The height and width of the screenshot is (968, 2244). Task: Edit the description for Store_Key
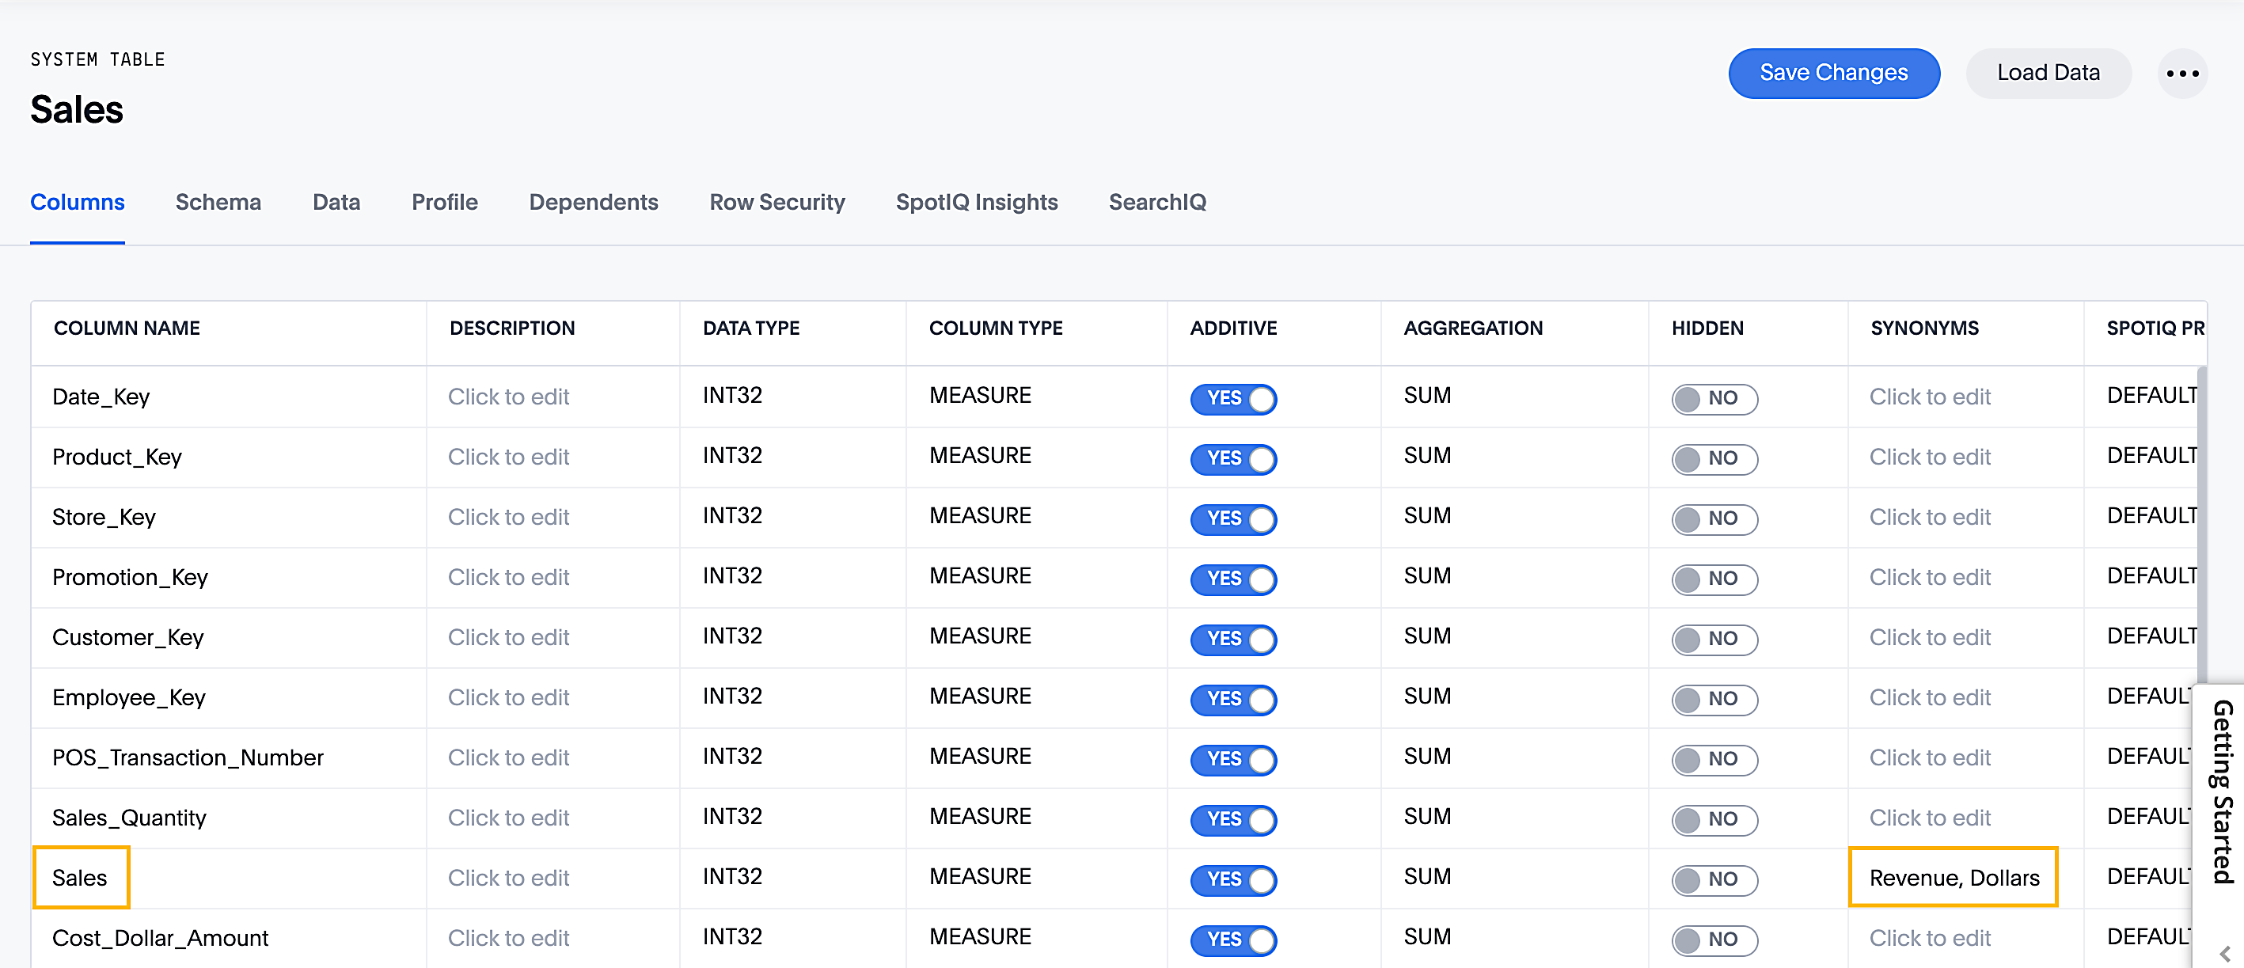click(x=510, y=517)
